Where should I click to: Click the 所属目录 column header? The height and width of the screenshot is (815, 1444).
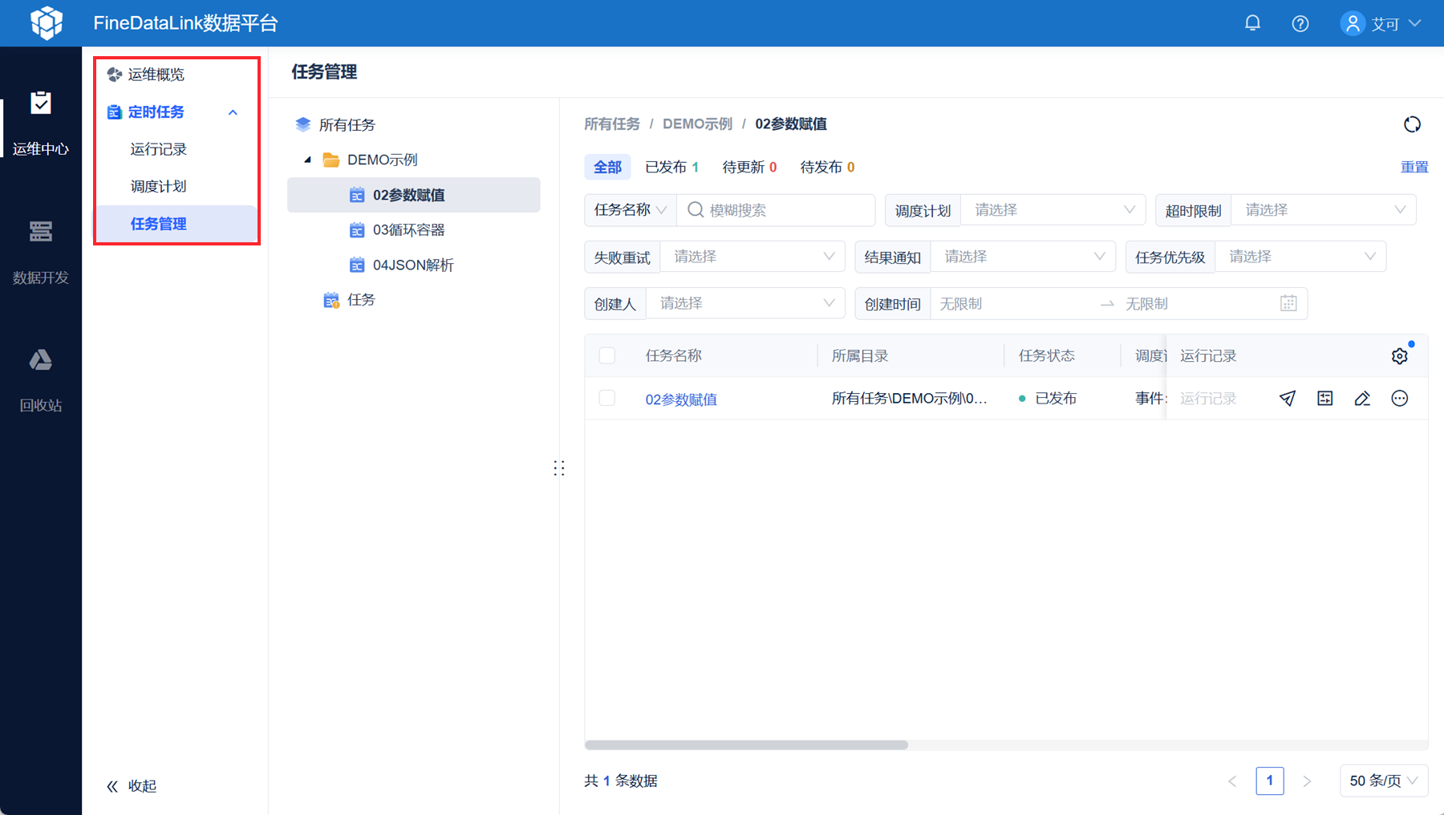860,355
